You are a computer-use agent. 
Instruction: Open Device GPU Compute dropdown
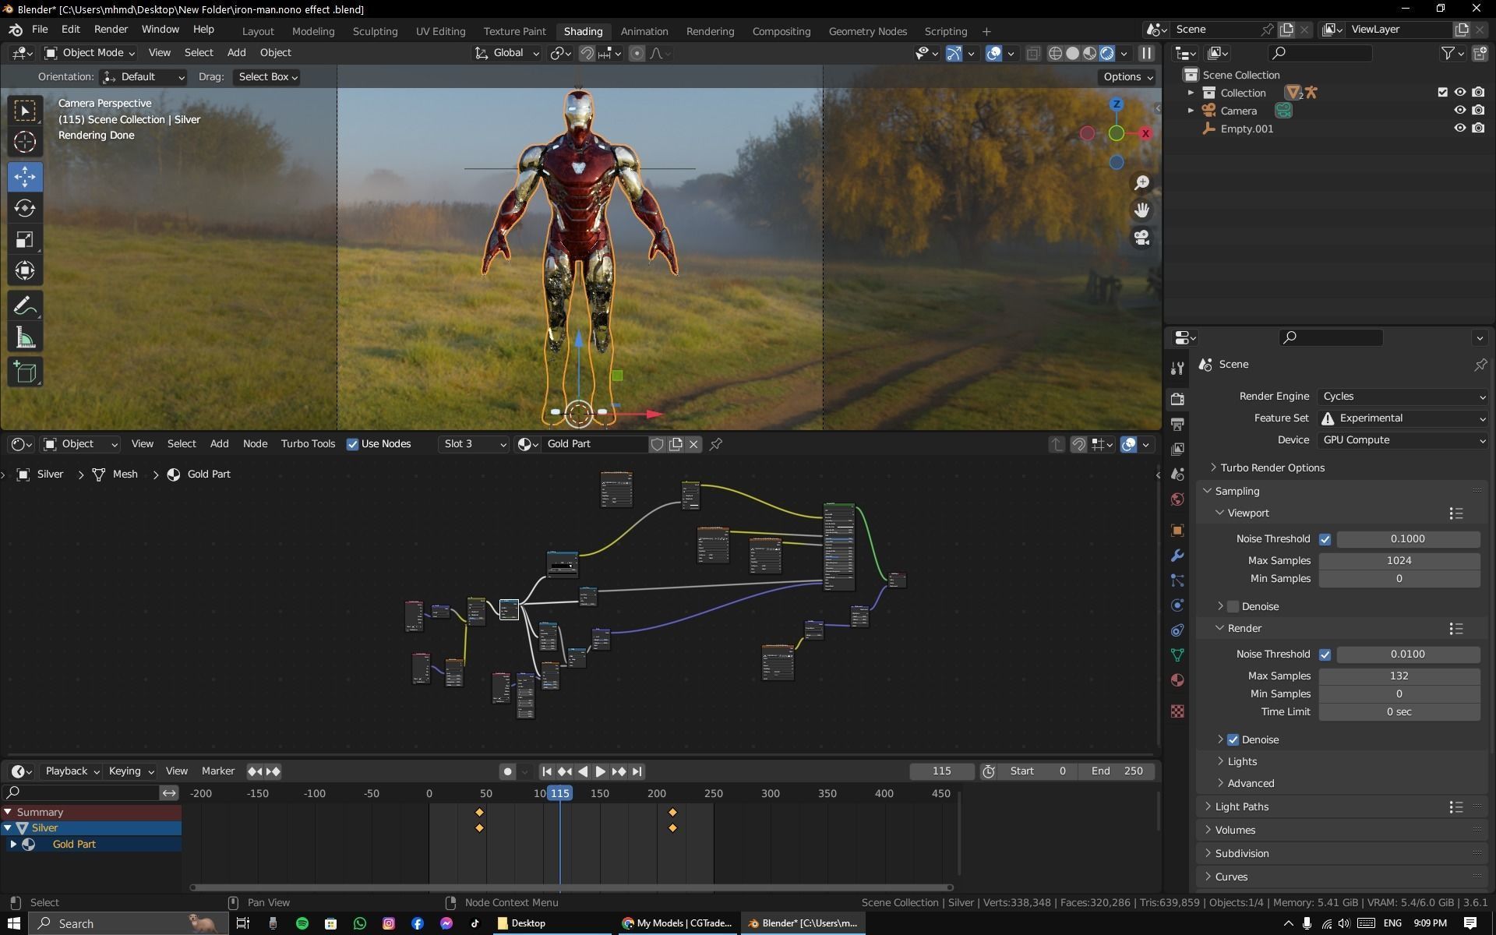click(1403, 440)
